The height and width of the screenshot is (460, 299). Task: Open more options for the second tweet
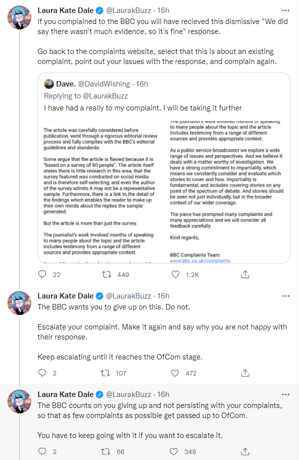[285, 296]
